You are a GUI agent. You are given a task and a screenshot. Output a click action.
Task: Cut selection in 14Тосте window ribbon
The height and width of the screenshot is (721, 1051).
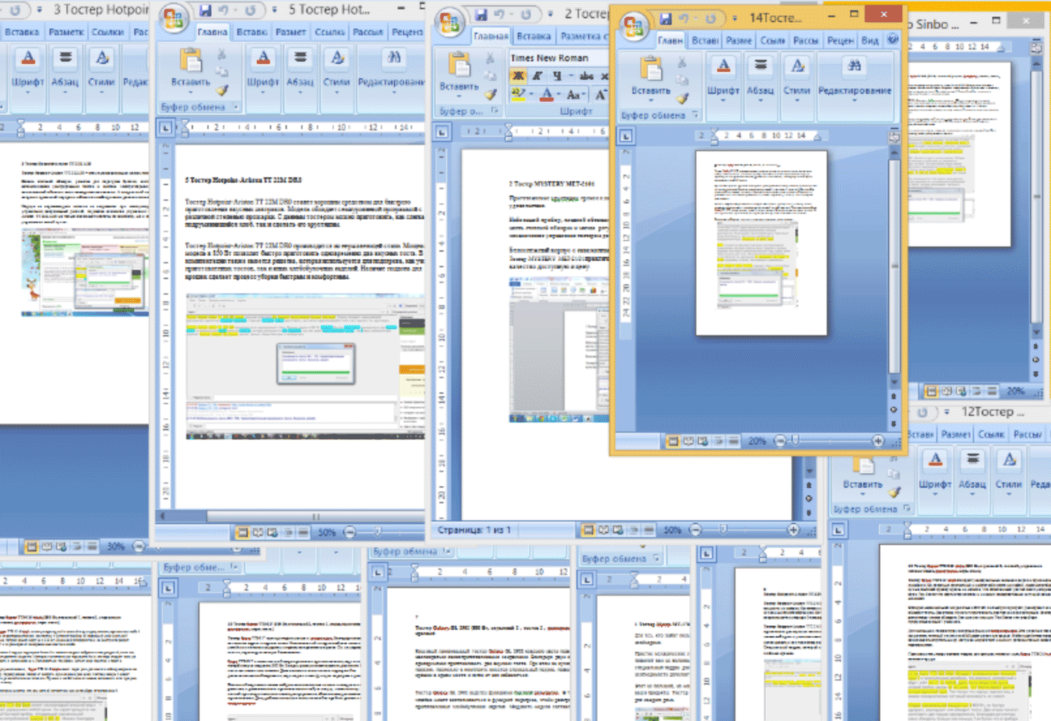(x=682, y=63)
